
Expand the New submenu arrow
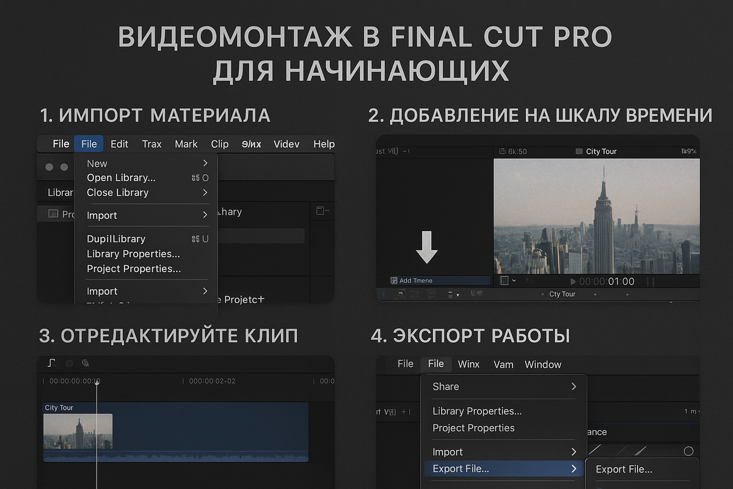pyautogui.click(x=205, y=163)
